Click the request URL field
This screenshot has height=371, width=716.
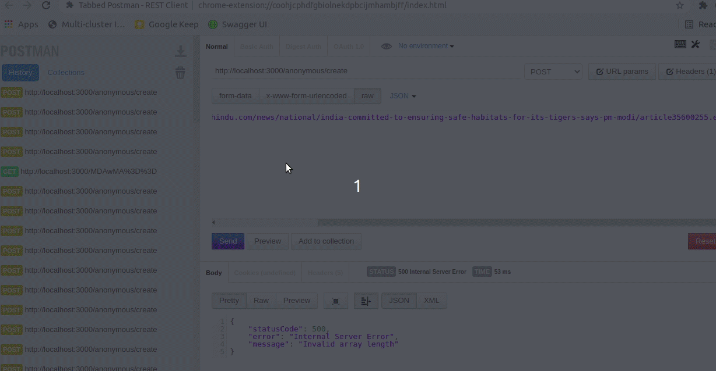(367, 71)
